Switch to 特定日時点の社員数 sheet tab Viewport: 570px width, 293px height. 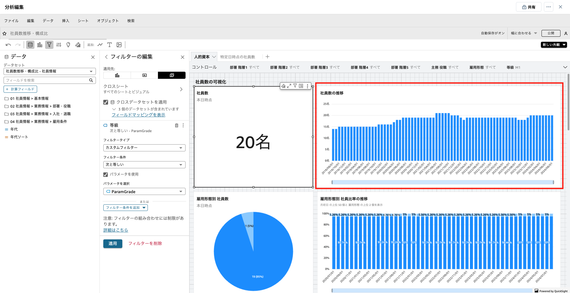(237, 57)
